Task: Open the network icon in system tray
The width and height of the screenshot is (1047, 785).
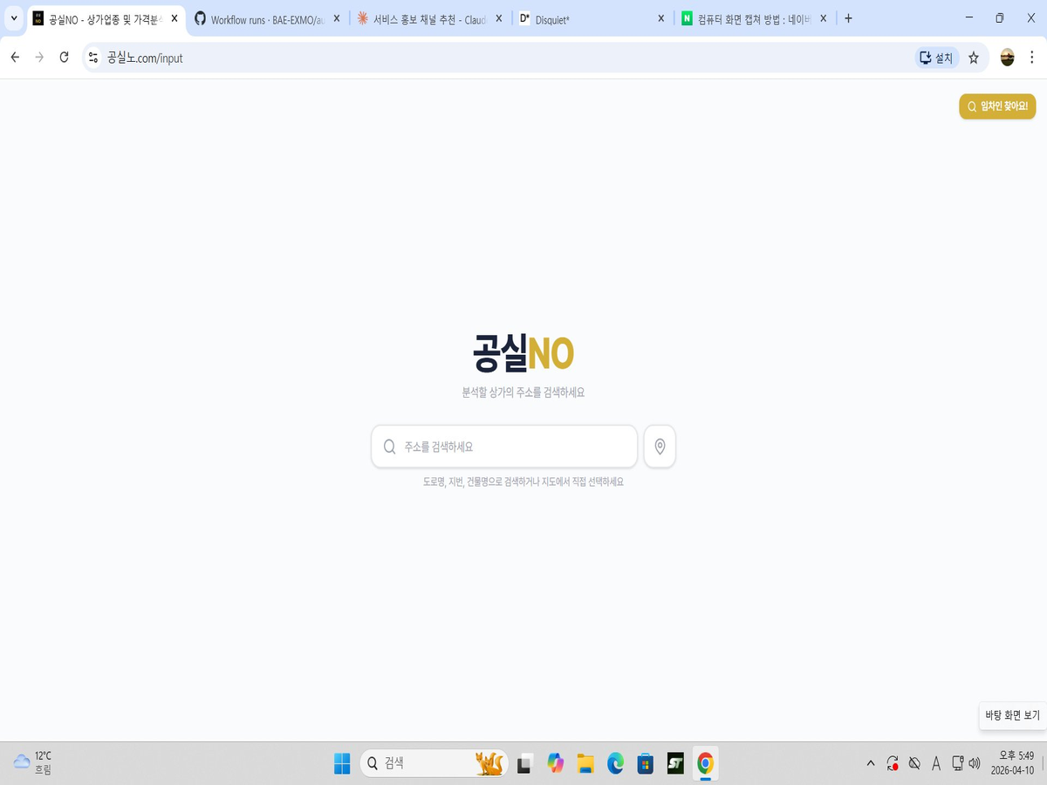Action: click(957, 763)
